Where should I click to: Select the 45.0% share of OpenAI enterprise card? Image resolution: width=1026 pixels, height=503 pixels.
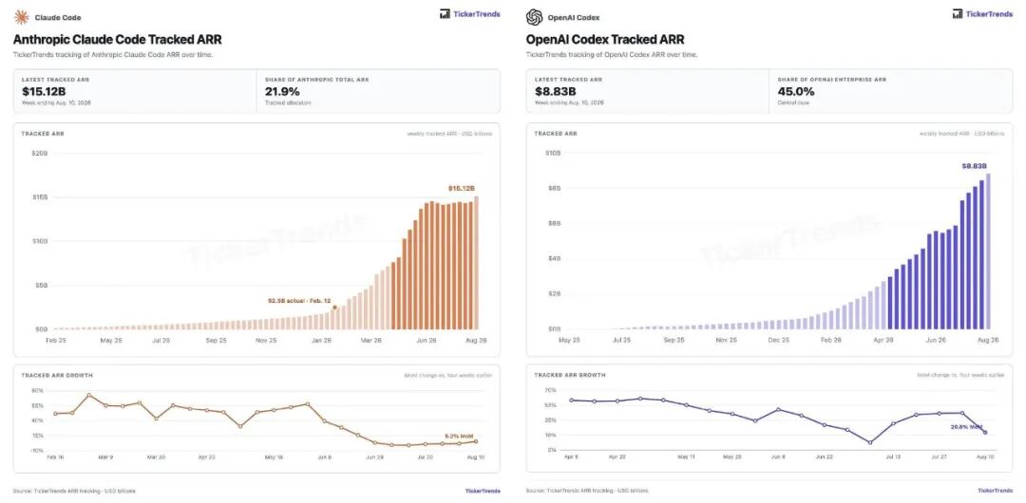(x=891, y=91)
